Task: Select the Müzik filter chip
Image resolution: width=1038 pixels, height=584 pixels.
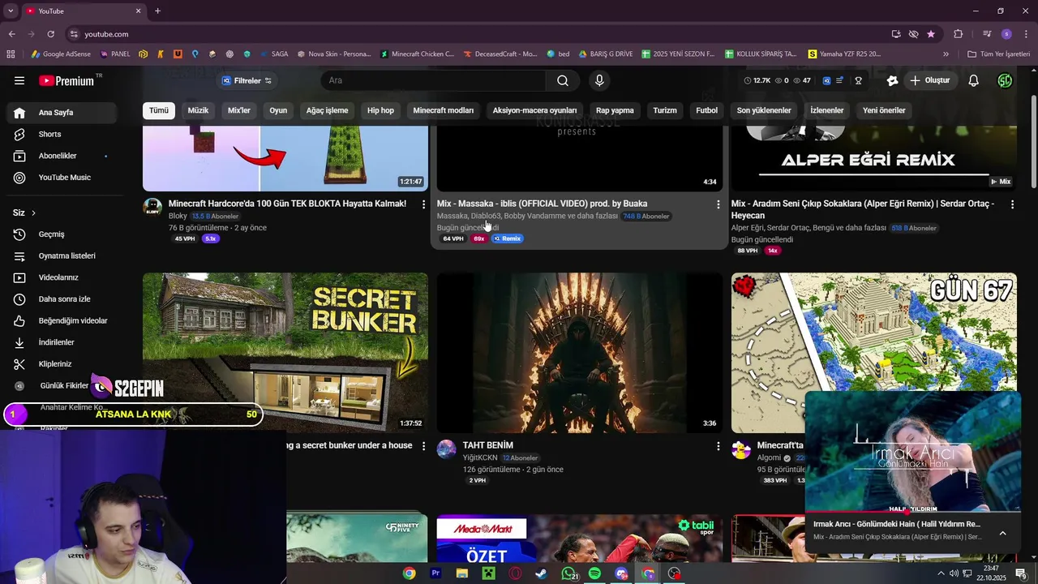Action: click(198, 110)
